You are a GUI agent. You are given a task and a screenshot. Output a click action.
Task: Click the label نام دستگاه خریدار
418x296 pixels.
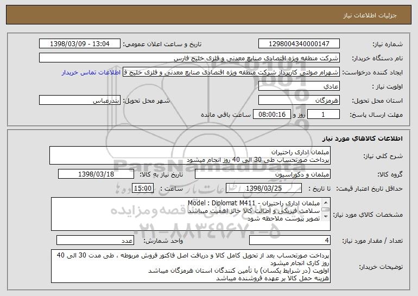(377, 58)
